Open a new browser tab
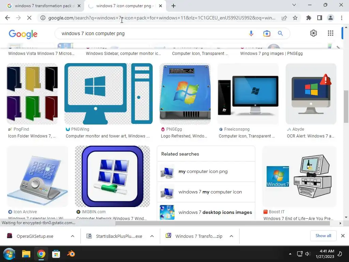The height and width of the screenshot is (262, 349). 173,6
